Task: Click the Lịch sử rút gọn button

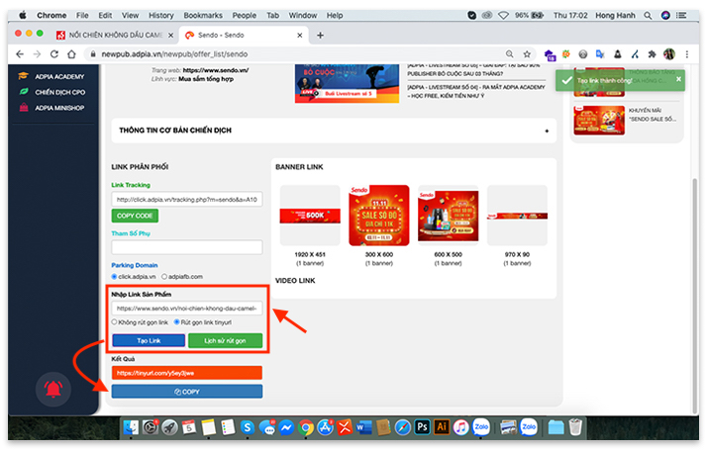Action: pyautogui.click(x=225, y=341)
